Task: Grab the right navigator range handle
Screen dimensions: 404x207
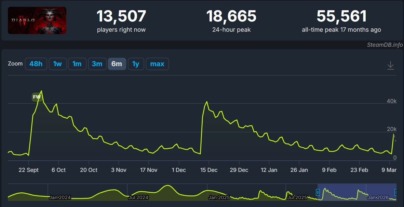Action: [x=396, y=192]
